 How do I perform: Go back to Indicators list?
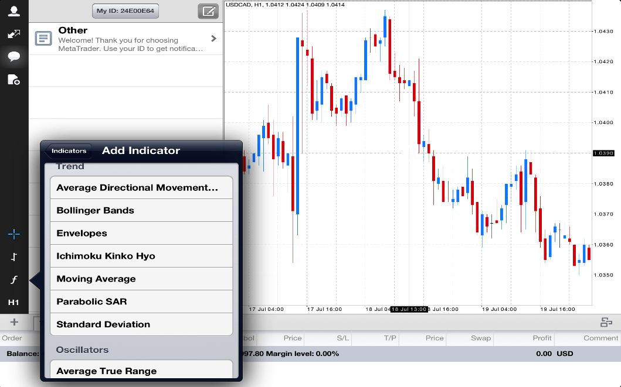pos(68,150)
